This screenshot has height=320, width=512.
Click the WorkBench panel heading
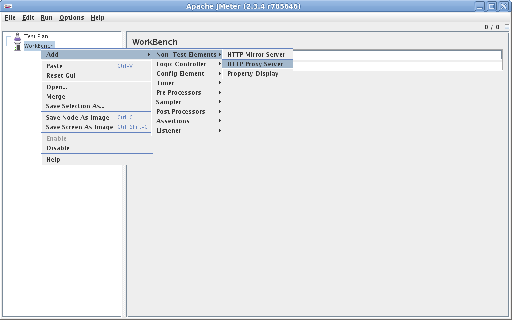click(155, 42)
